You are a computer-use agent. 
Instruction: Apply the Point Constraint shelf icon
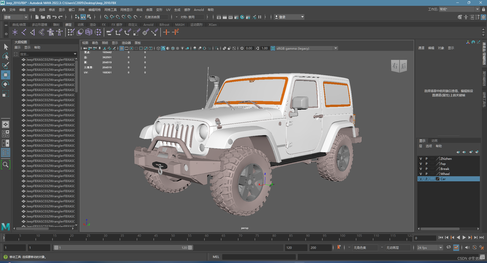click(x=118, y=32)
